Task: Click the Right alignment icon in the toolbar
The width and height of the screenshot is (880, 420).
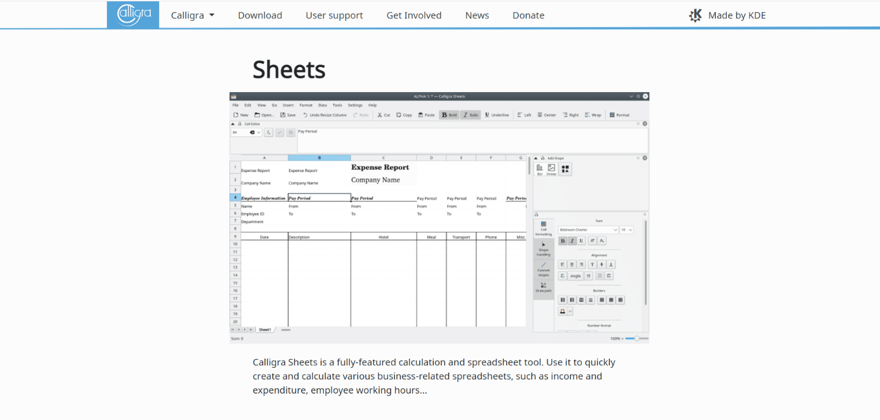Action: (x=565, y=115)
